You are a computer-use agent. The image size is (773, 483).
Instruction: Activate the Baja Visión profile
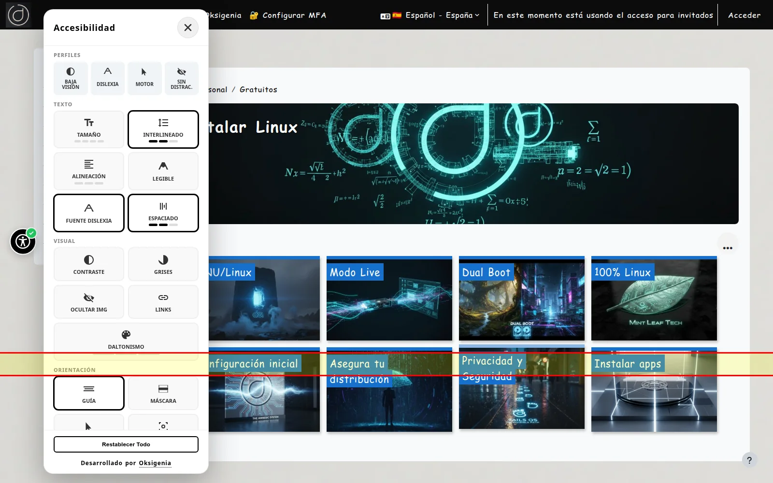coord(71,78)
